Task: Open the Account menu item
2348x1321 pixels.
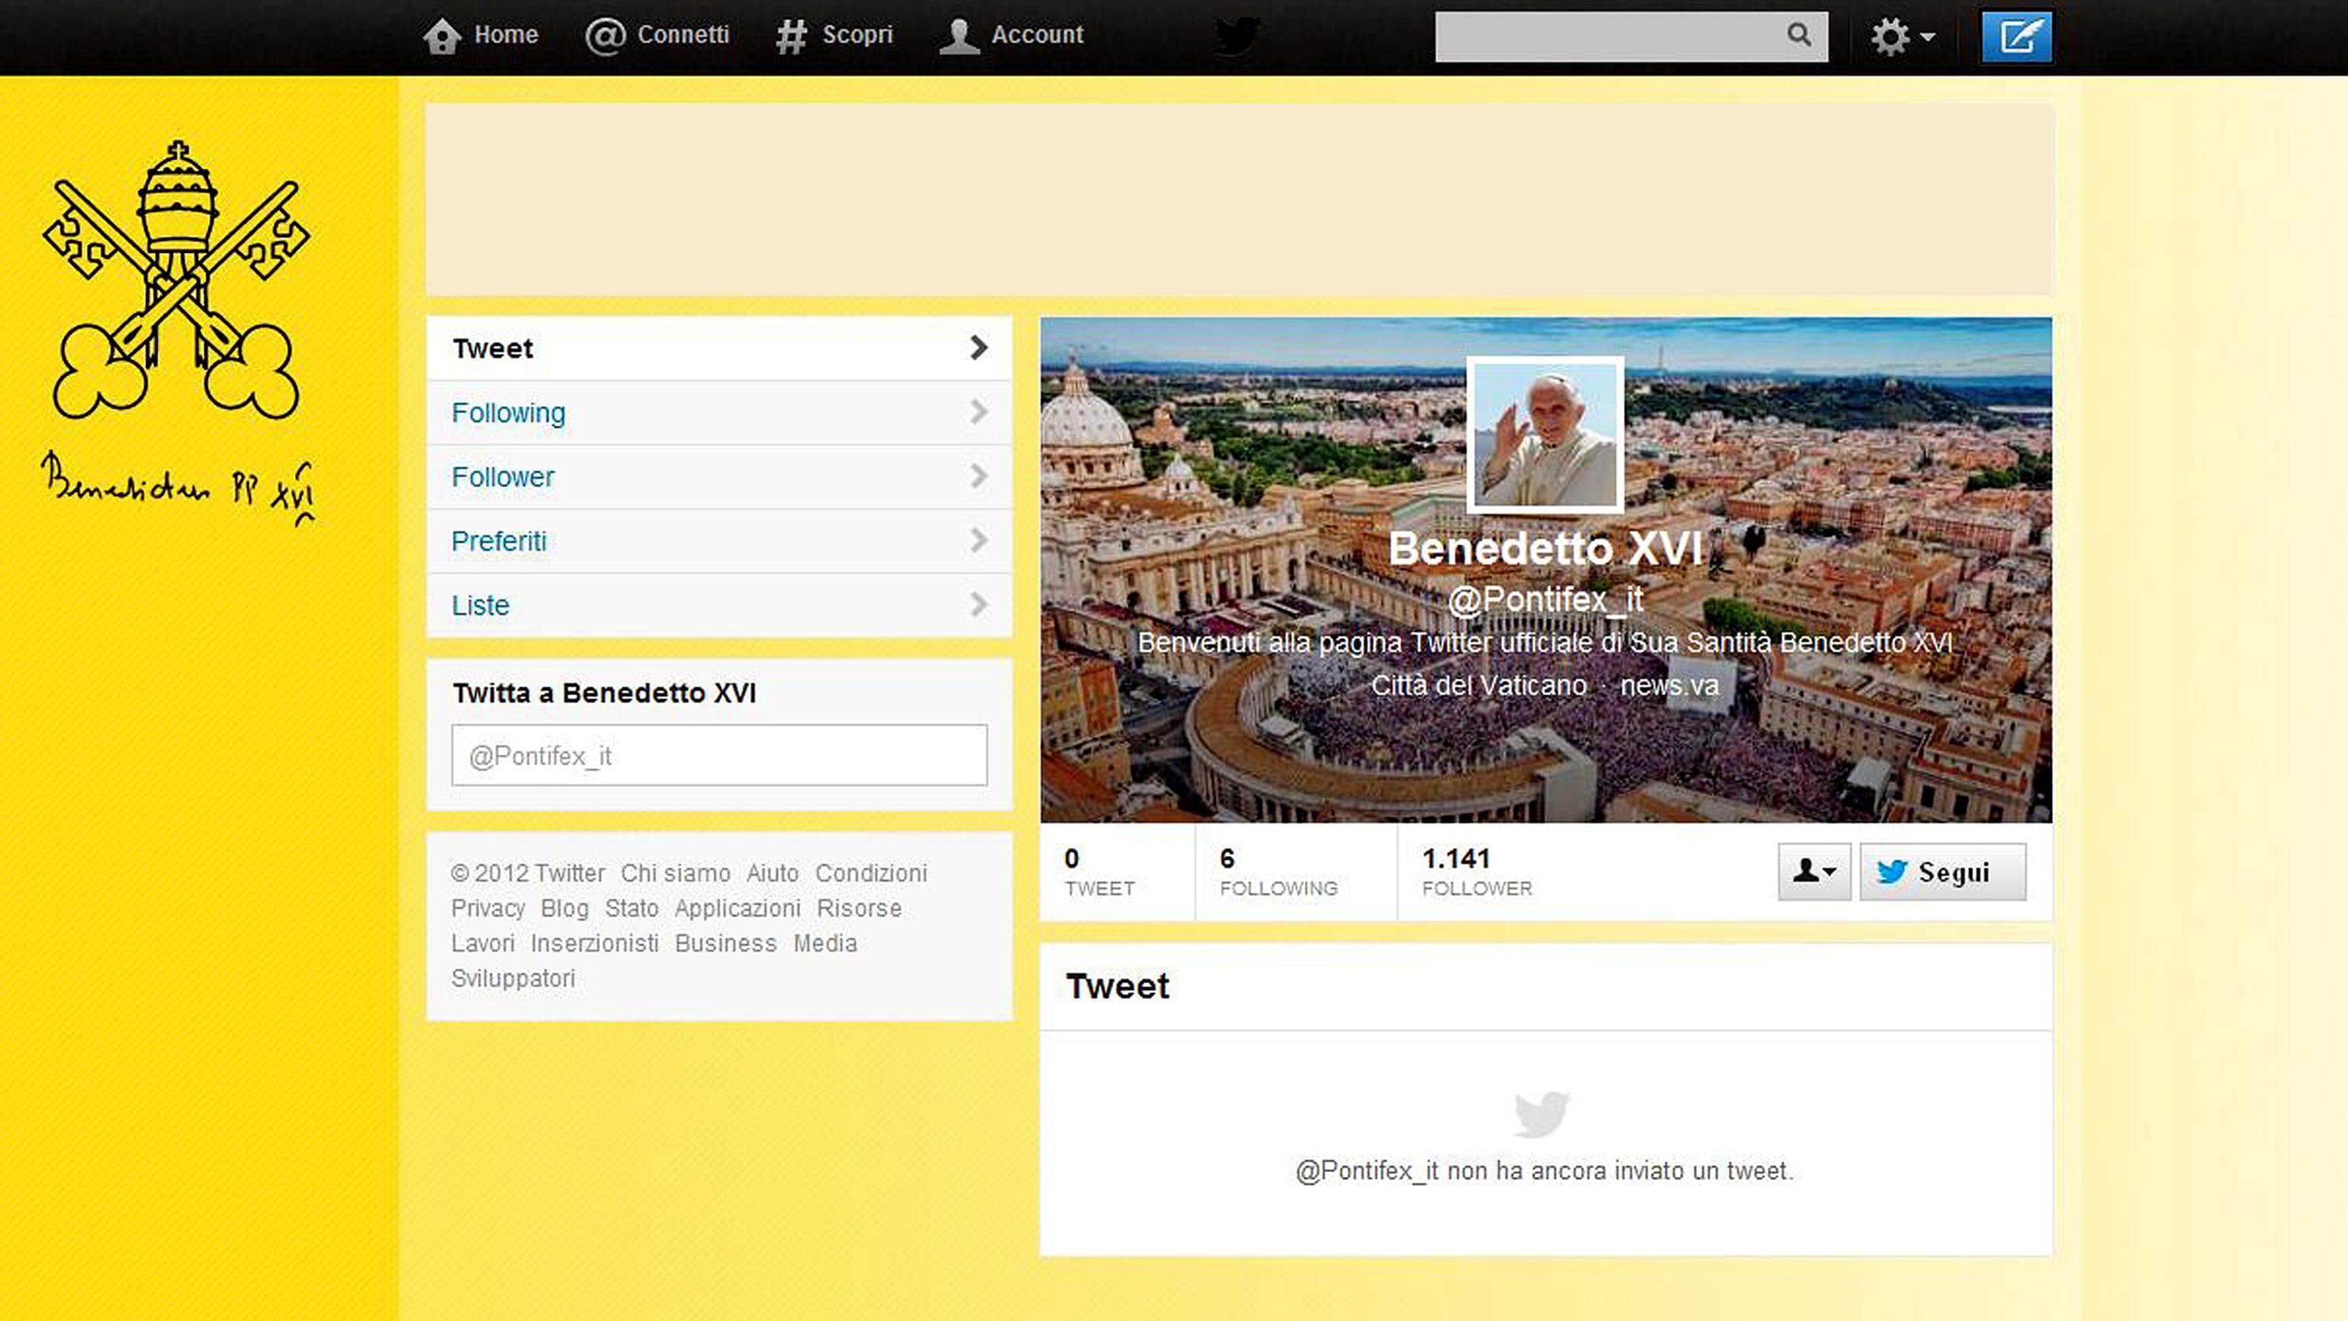Action: [x=1012, y=36]
